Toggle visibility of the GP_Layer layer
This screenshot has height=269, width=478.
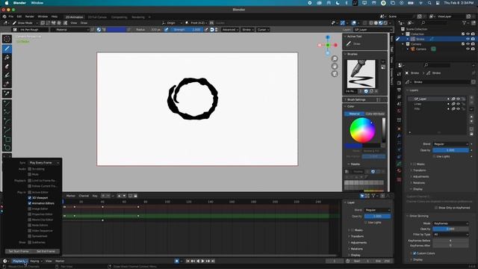click(458, 99)
